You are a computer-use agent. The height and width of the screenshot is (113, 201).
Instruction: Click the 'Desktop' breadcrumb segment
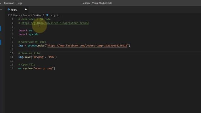[x=37, y=15]
